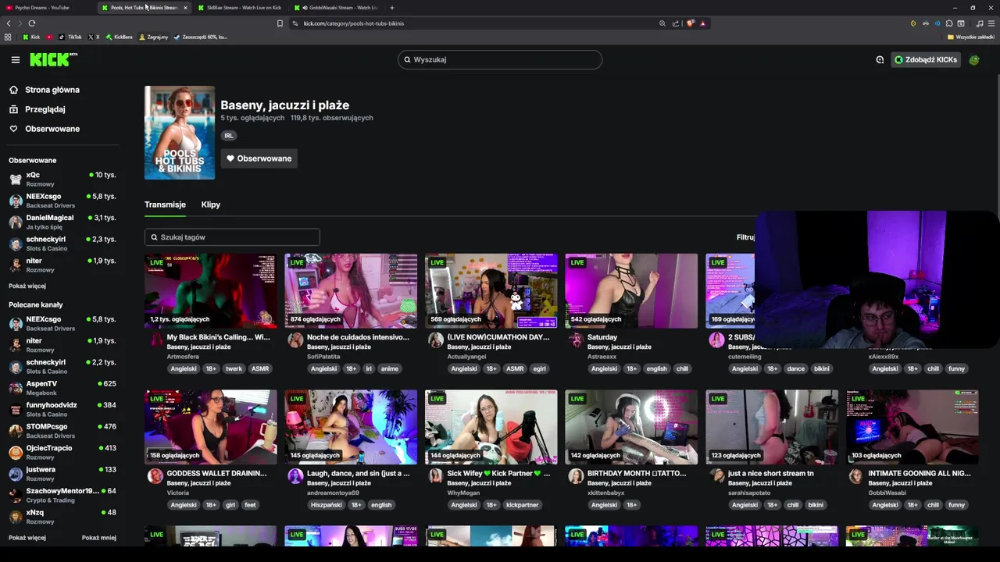Screen dimensions: 1000x562
Task: Open the My Black Bikini's Calling stream thumbnail
Action: (210, 290)
